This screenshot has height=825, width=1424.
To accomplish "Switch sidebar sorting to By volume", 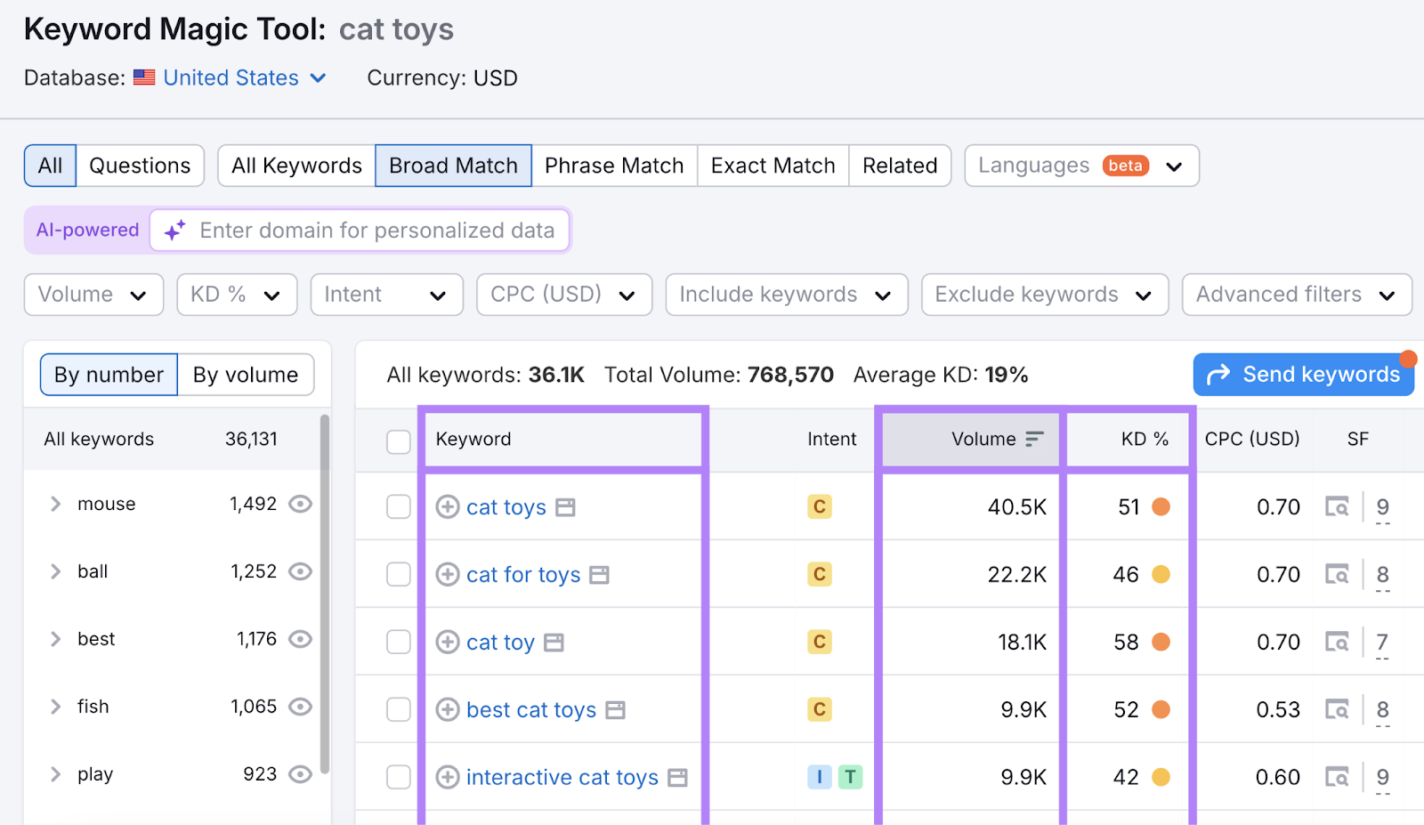I will click(x=246, y=374).
